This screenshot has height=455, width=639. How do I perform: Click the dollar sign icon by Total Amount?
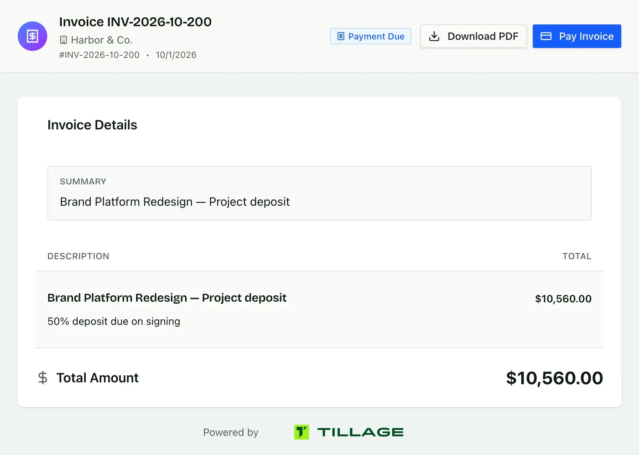pos(43,378)
